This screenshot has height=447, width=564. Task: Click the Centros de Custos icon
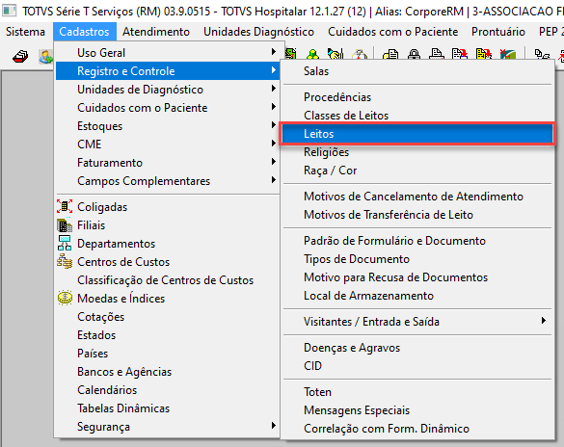(65, 262)
